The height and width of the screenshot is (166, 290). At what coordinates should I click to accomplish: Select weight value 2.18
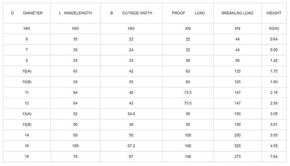click(x=274, y=93)
